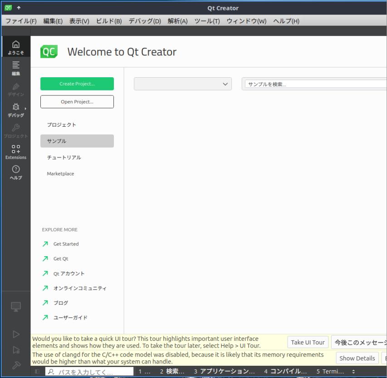Open the ウィンドウ(W) menu

(x=246, y=21)
